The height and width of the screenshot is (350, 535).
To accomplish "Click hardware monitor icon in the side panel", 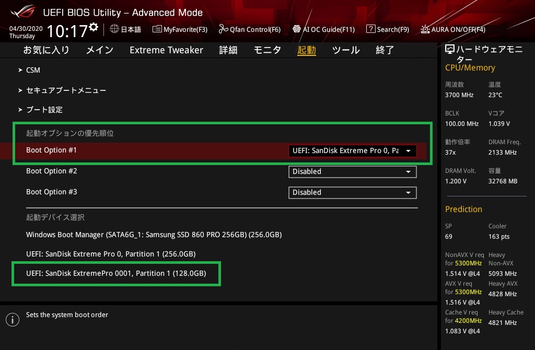I will click(x=450, y=50).
